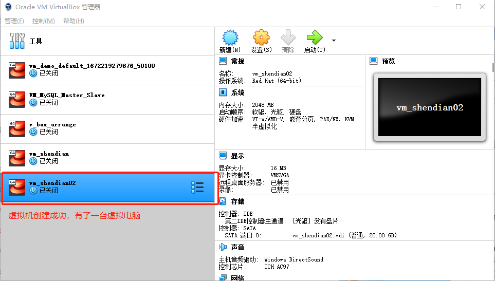Click the vm_demo_default VM red hat icon
The image size is (495, 281).
(17, 70)
